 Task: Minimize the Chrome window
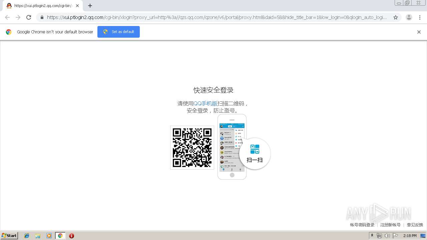pos(399,3)
